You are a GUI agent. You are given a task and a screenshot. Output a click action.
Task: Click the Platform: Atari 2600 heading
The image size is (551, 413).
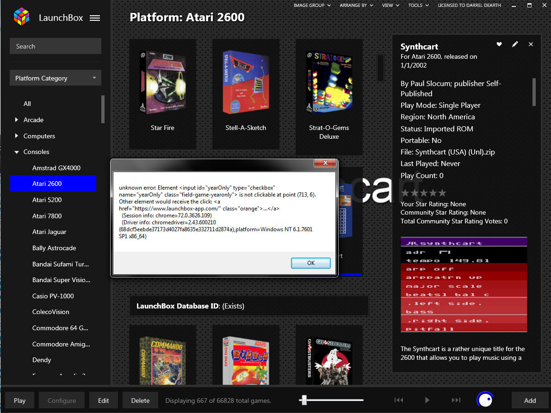(x=187, y=17)
